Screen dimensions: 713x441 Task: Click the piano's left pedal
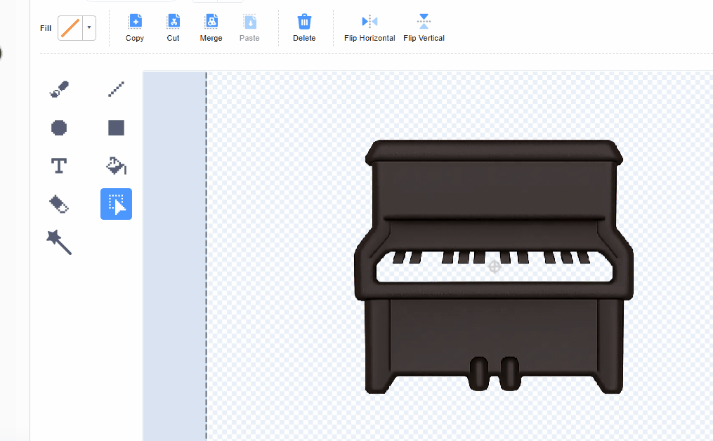(x=478, y=373)
